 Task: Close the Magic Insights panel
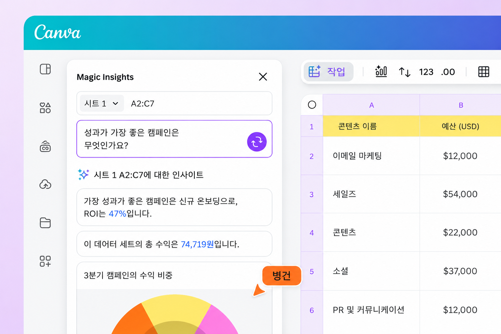(263, 77)
